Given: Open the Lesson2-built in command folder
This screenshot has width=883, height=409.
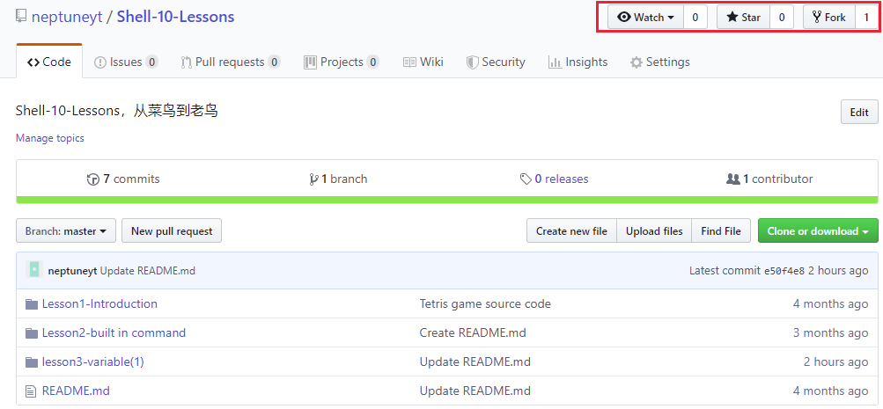Looking at the screenshot, I should tap(114, 333).
